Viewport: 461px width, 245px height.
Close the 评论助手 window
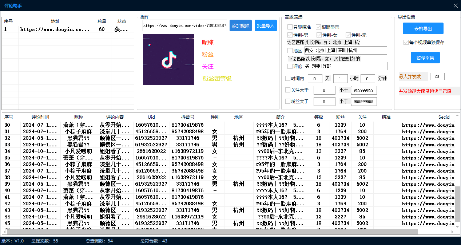(x=455, y=5)
